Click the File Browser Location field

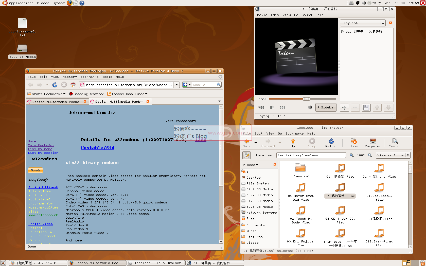click(x=311, y=155)
